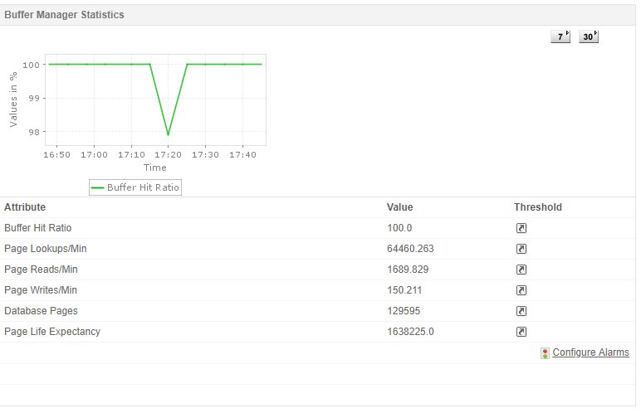The height and width of the screenshot is (413, 641).
Task: Open threshold settings for Page Life Expectancy
Action: pos(521,332)
